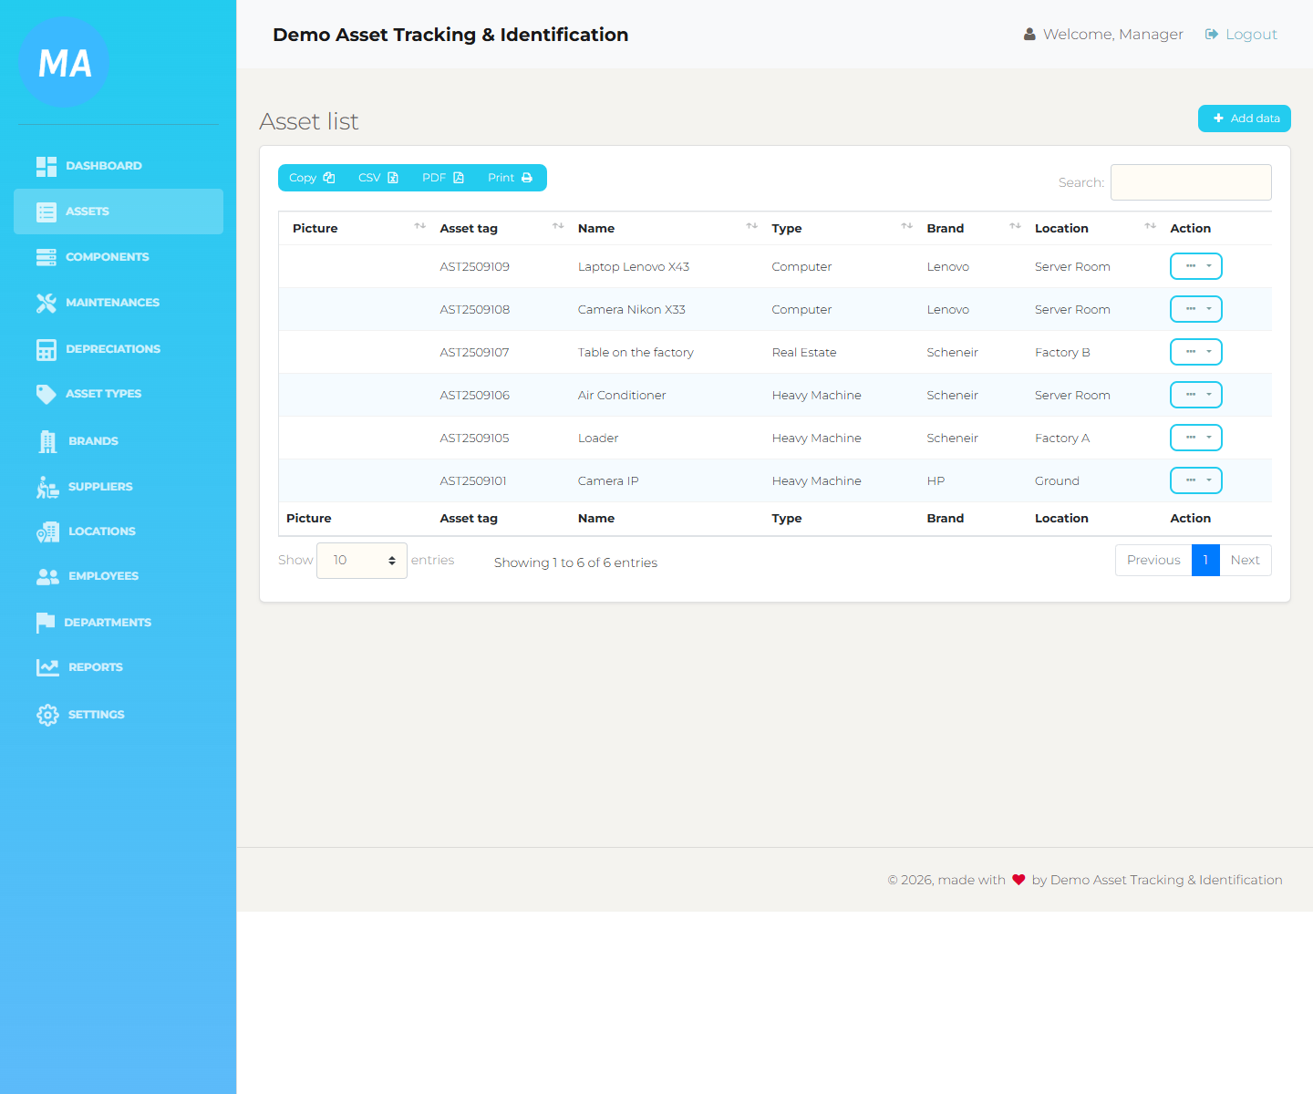Image resolution: width=1313 pixels, height=1094 pixels.
Task: Open the show entries count selector
Action: pyautogui.click(x=362, y=561)
